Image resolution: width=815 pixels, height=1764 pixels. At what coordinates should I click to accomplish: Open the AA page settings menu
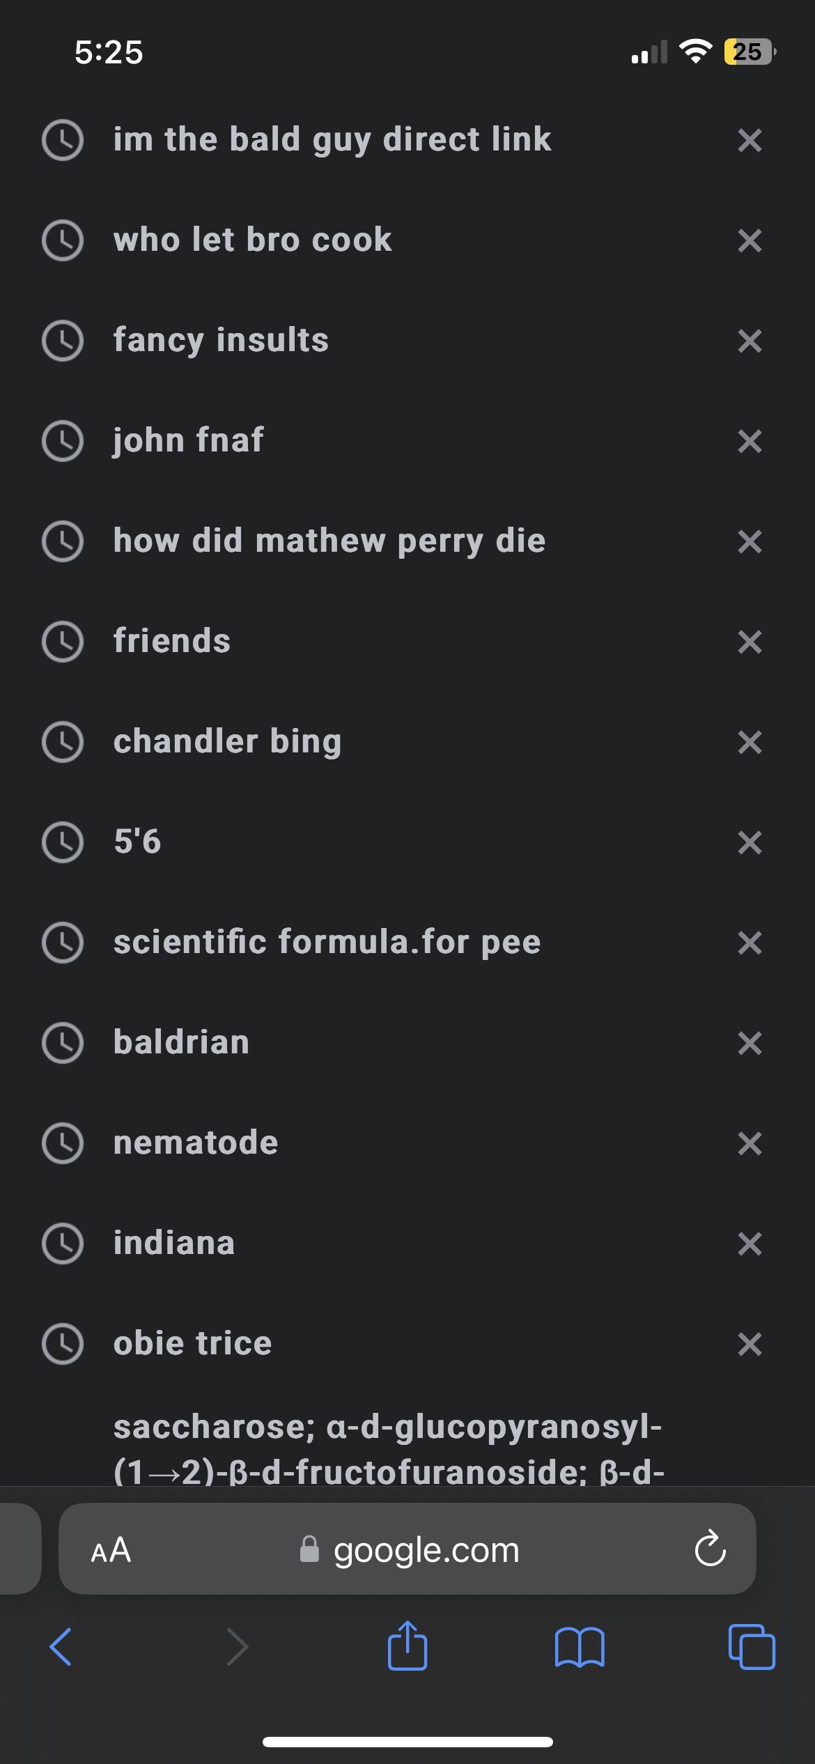click(x=111, y=1550)
